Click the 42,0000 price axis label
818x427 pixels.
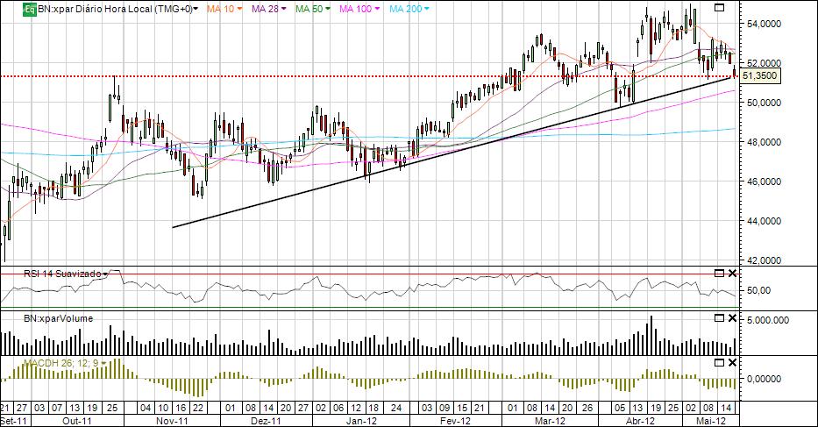764,260
